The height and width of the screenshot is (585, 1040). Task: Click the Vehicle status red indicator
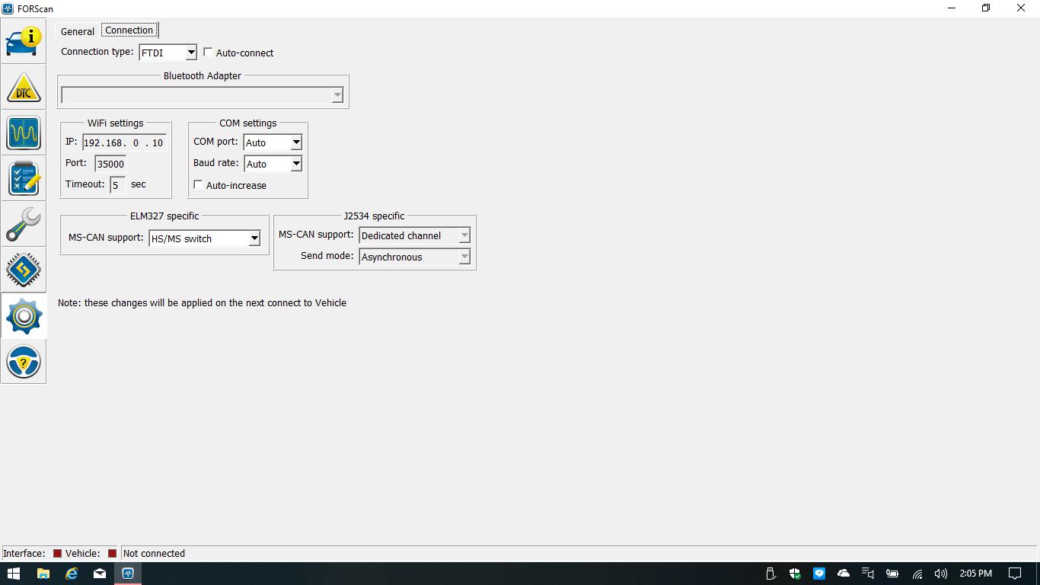[112, 554]
